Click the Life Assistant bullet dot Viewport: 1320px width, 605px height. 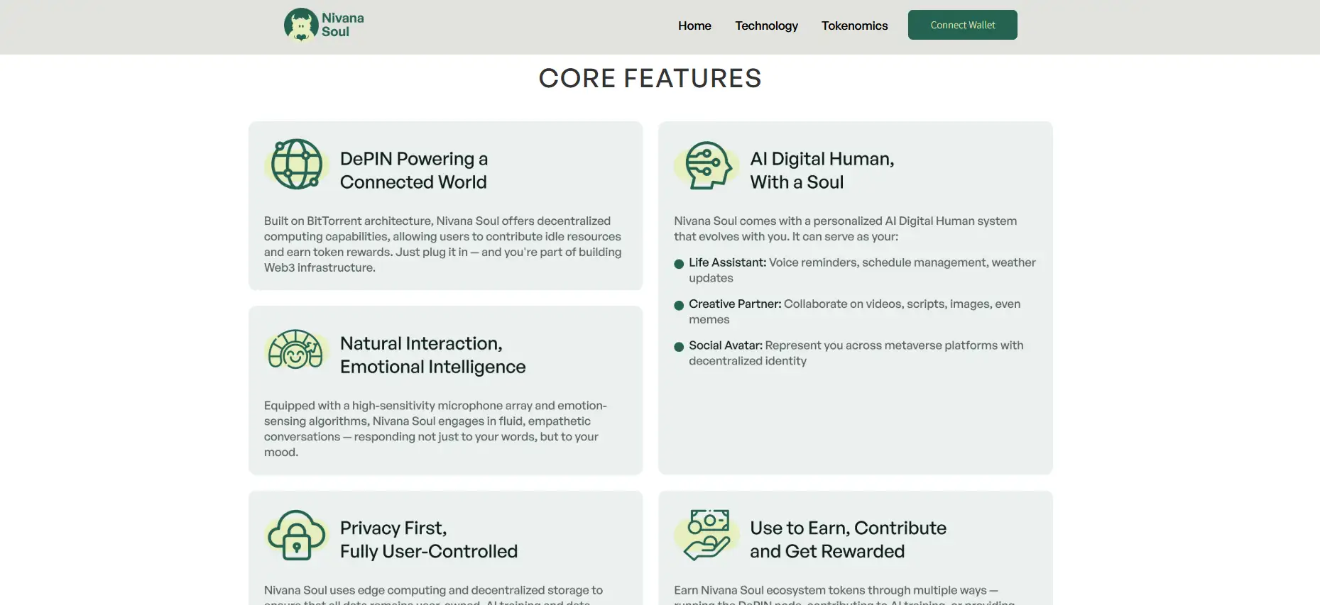click(x=679, y=264)
